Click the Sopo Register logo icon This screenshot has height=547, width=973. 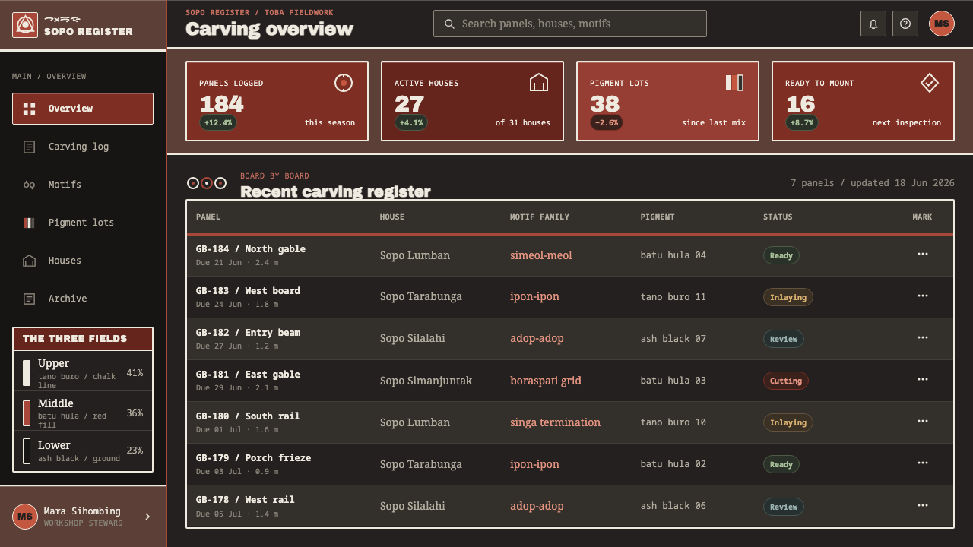pos(25,25)
